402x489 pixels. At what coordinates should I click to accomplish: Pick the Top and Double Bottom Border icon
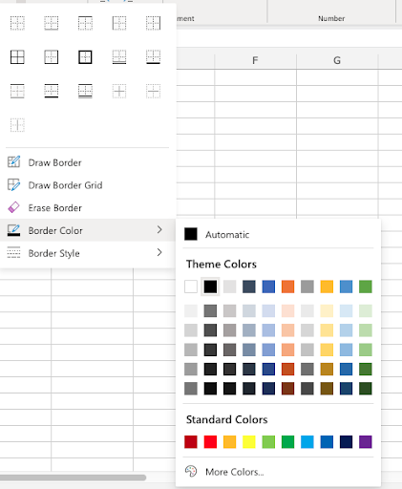pos(85,91)
